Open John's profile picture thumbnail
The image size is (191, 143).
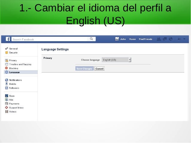coord(117,39)
